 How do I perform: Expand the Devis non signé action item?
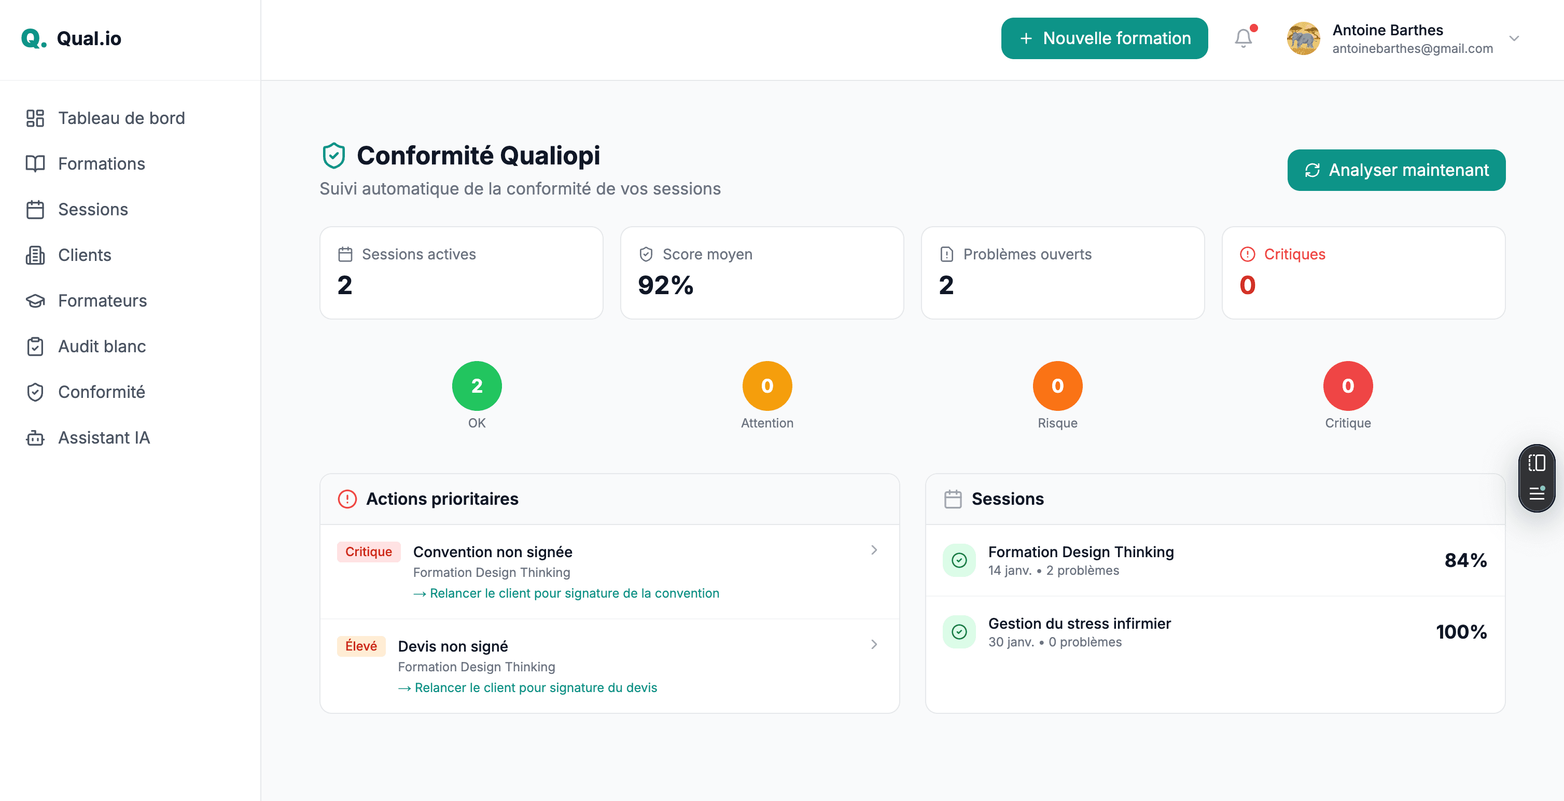[x=874, y=644]
